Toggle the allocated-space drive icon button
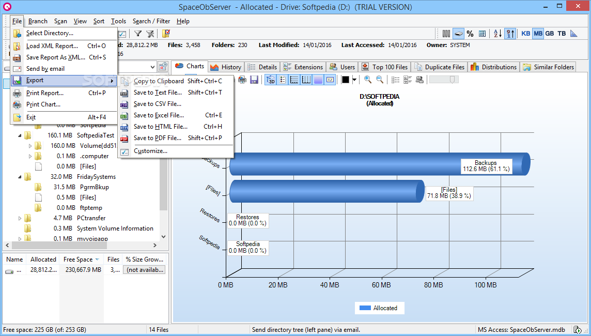The height and width of the screenshot is (336, 591). pos(458,34)
